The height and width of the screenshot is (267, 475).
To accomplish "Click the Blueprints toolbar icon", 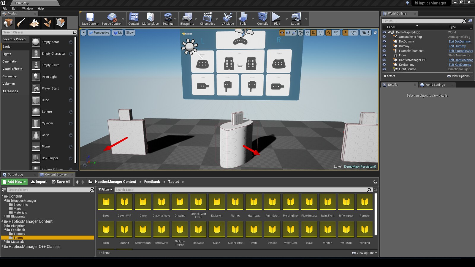I will [188, 18].
